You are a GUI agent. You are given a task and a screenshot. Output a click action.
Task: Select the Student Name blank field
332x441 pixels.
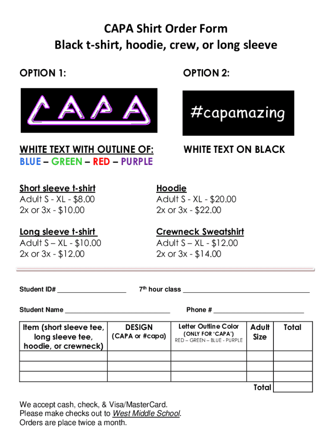(117, 310)
